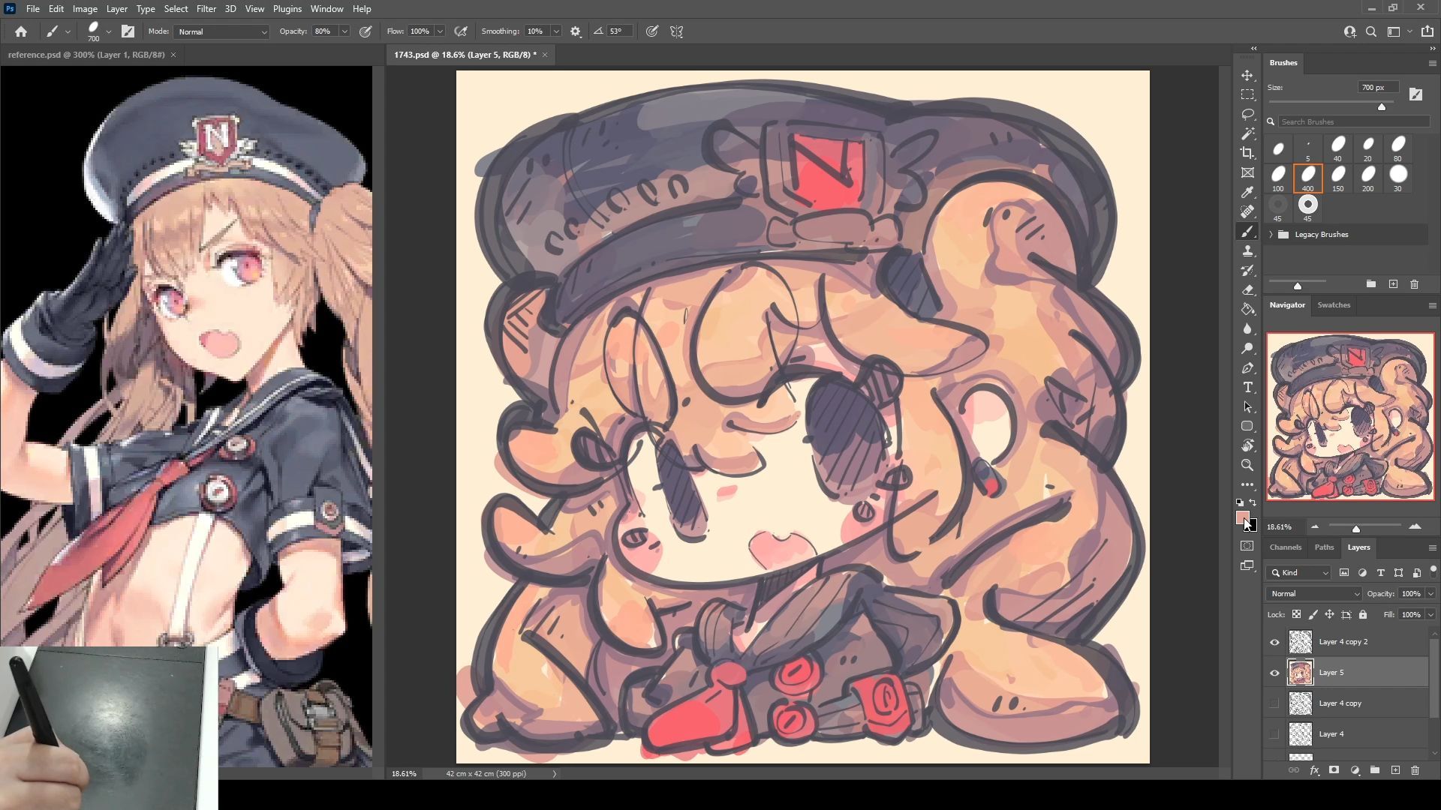Adjust the Navigator zoom slider
Viewport: 1441px width, 810px height.
pyautogui.click(x=1355, y=529)
